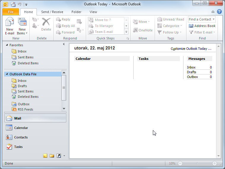Screen dimensions: 225x169
Task: Open the File tab
Action: coord(11,12)
